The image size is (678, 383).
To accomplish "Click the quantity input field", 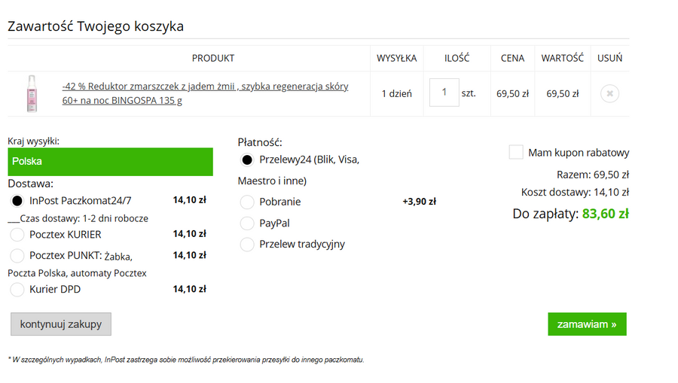I will [x=444, y=93].
